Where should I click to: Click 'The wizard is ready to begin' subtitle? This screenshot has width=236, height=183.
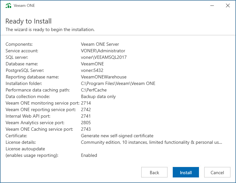tap(50, 29)
